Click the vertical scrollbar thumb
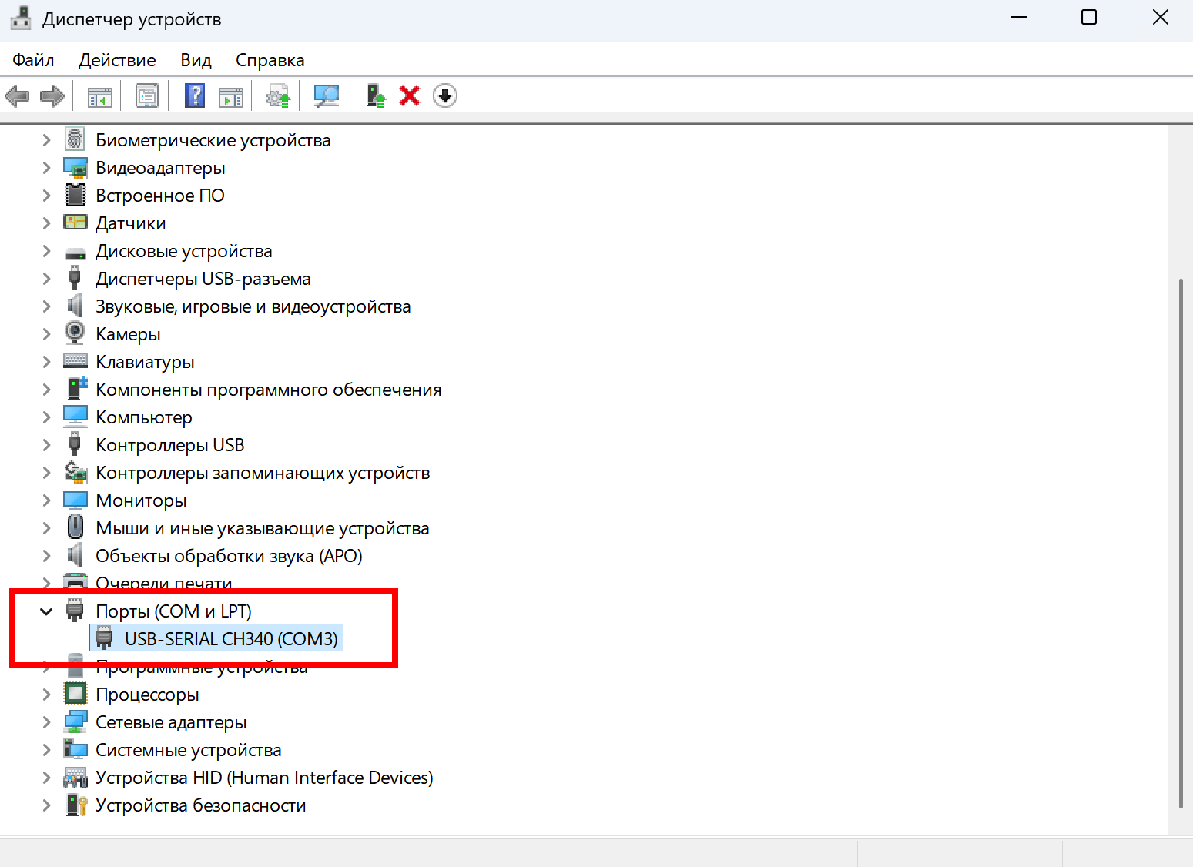This screenshot has height=867, width=1193. (x=1181, y=539)
